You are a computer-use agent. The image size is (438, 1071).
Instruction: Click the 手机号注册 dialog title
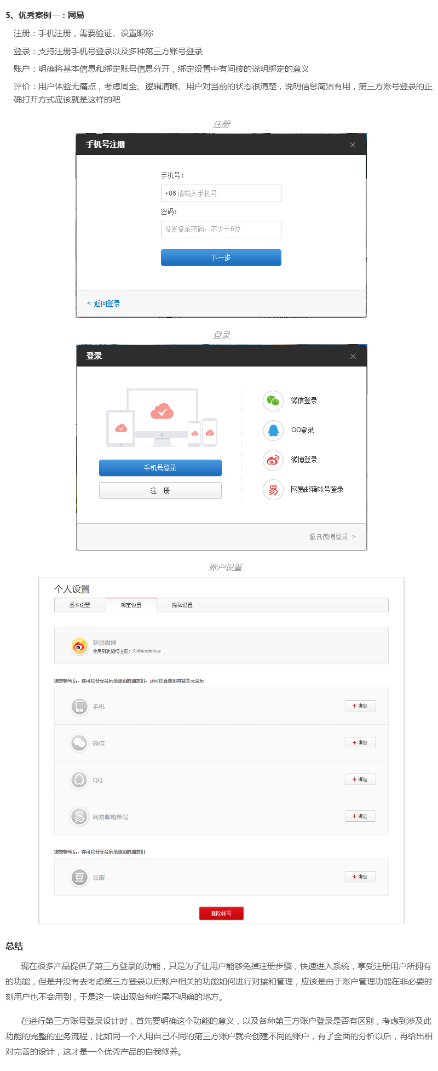(106, 145)
